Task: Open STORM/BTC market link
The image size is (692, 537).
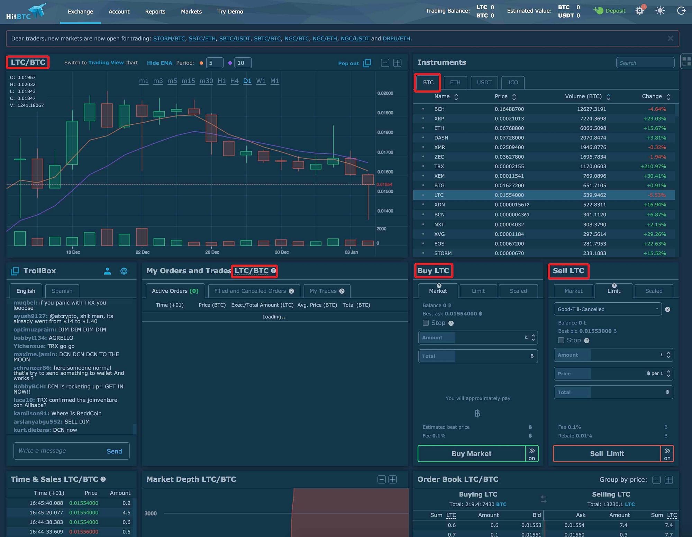Action: pos(169,39)
